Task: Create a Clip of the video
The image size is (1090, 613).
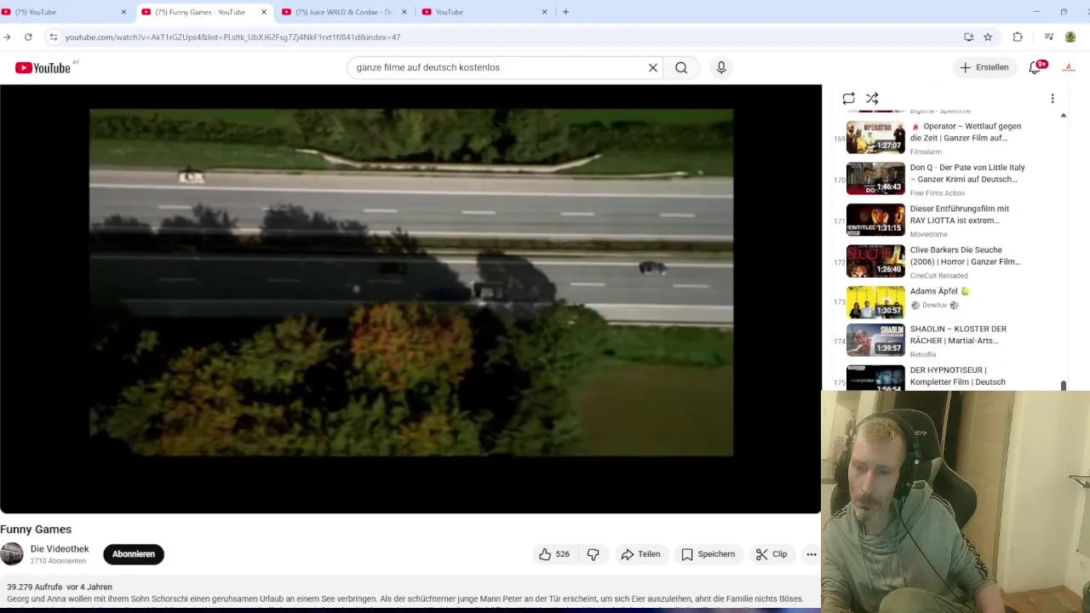Action: tap(772, 554)
